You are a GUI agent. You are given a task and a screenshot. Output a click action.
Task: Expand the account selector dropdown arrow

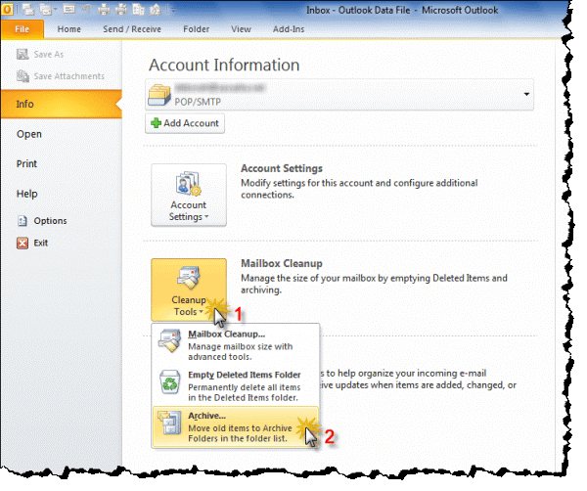coord(526,94)
